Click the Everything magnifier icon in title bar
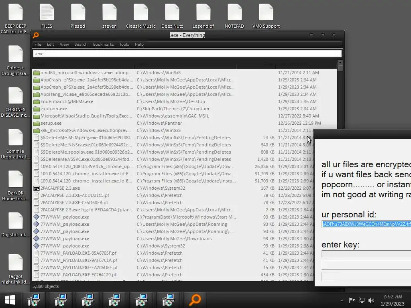The height and width of the screenshot is (308, 411). [x=36, y=35]
